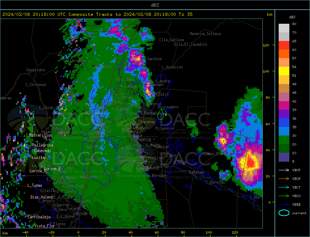Click the Divisadero place label

[x=168, y=107]
